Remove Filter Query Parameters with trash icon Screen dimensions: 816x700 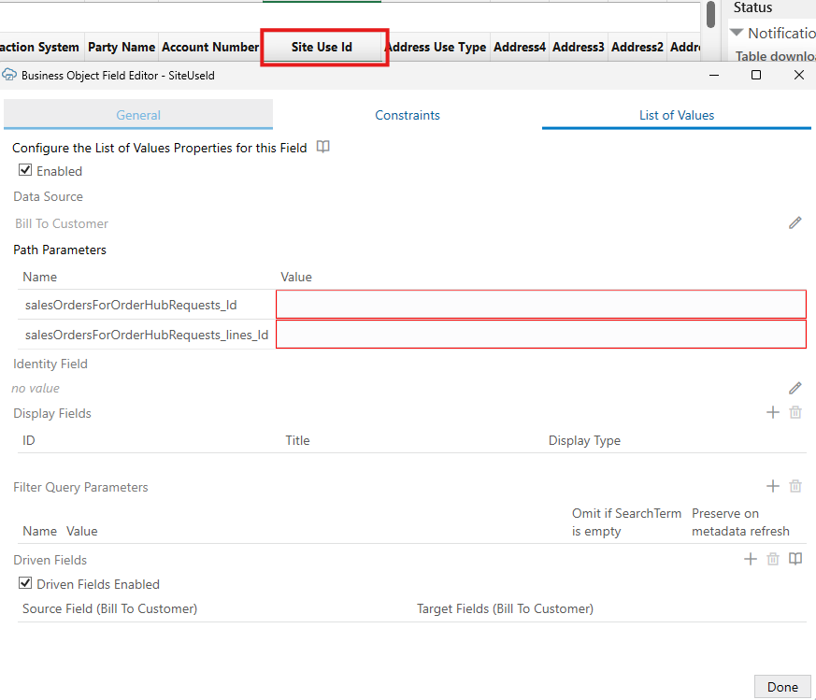(x=795, y=485)
